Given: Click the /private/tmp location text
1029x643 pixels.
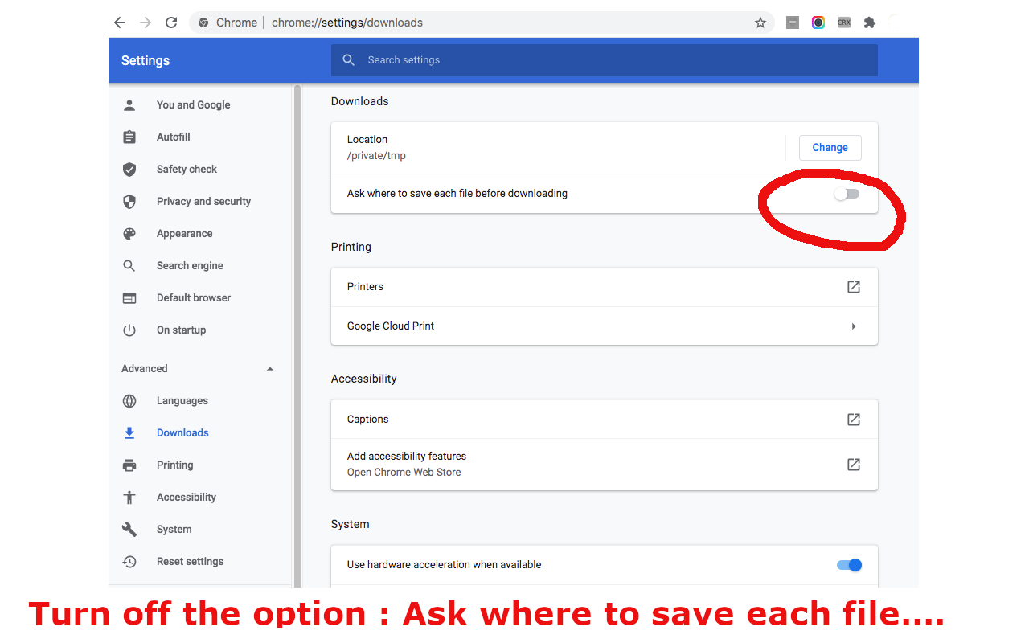Looking at the screenshot, I should 376,156.
